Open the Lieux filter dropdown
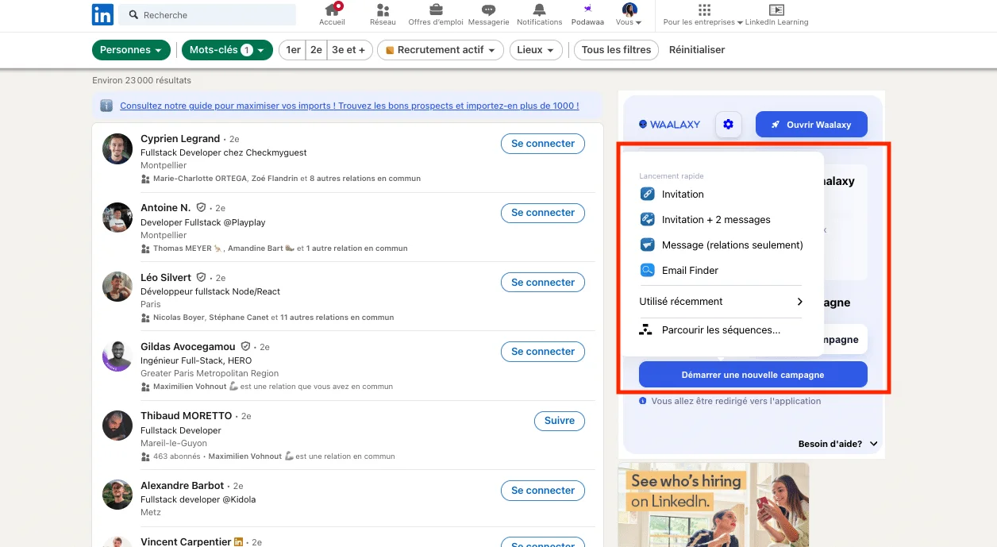Screen dimensions: 997x547 click(536, 50)
